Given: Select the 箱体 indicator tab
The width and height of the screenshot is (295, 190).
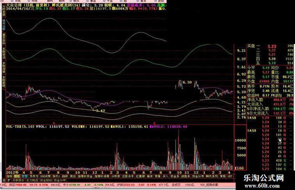Looking at the screenshot, I should (150, 176).
